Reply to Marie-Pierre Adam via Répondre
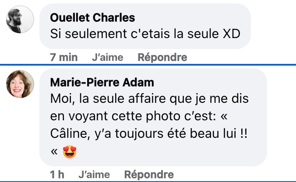This screenshot has height=182, width=296. click(x=149, y=175)
